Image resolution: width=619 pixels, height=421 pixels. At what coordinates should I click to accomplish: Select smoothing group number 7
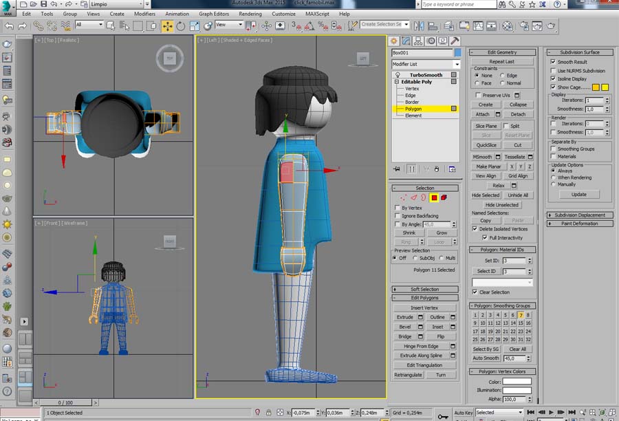(x=520, y=315)
